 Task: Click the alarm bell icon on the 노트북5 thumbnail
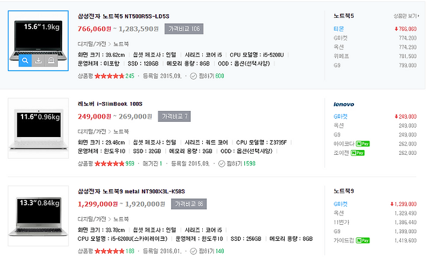(x=51, y=61)
